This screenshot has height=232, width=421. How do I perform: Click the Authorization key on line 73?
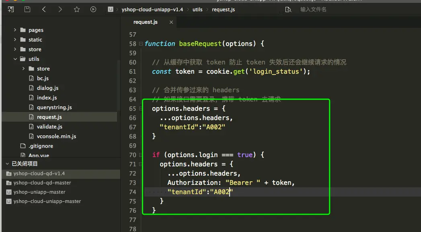(193, 183)
